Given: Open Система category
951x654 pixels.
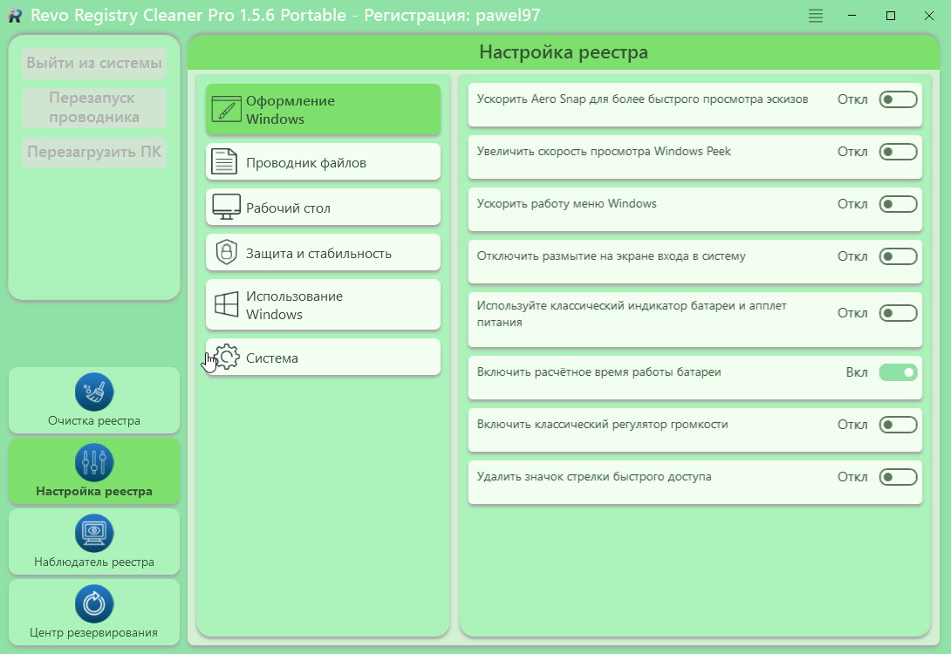Looking at the screenshot, I should (324, 357).
